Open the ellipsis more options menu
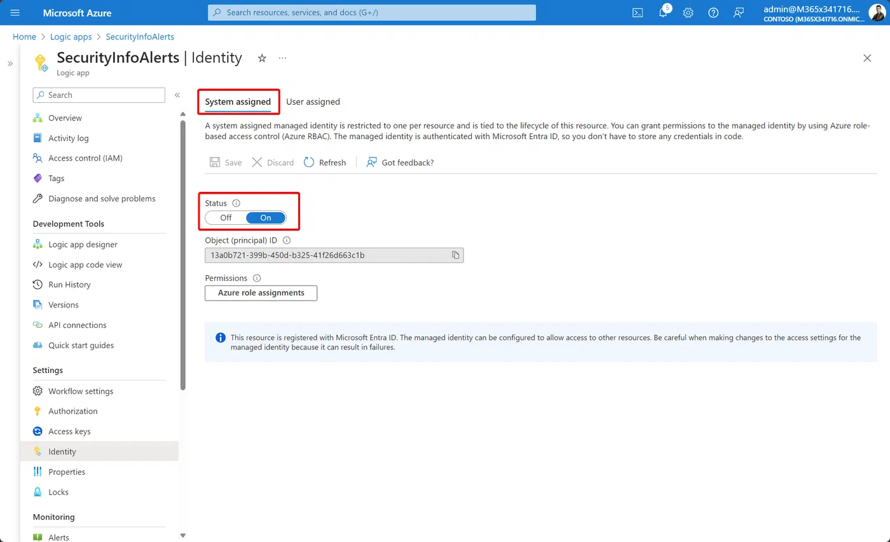 point(282,58)
